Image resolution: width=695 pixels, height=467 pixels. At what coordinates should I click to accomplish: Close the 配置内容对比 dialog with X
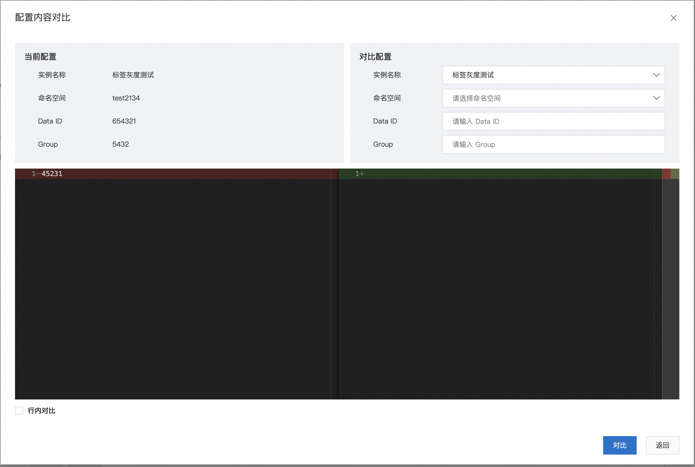click(x=673, y=18)
